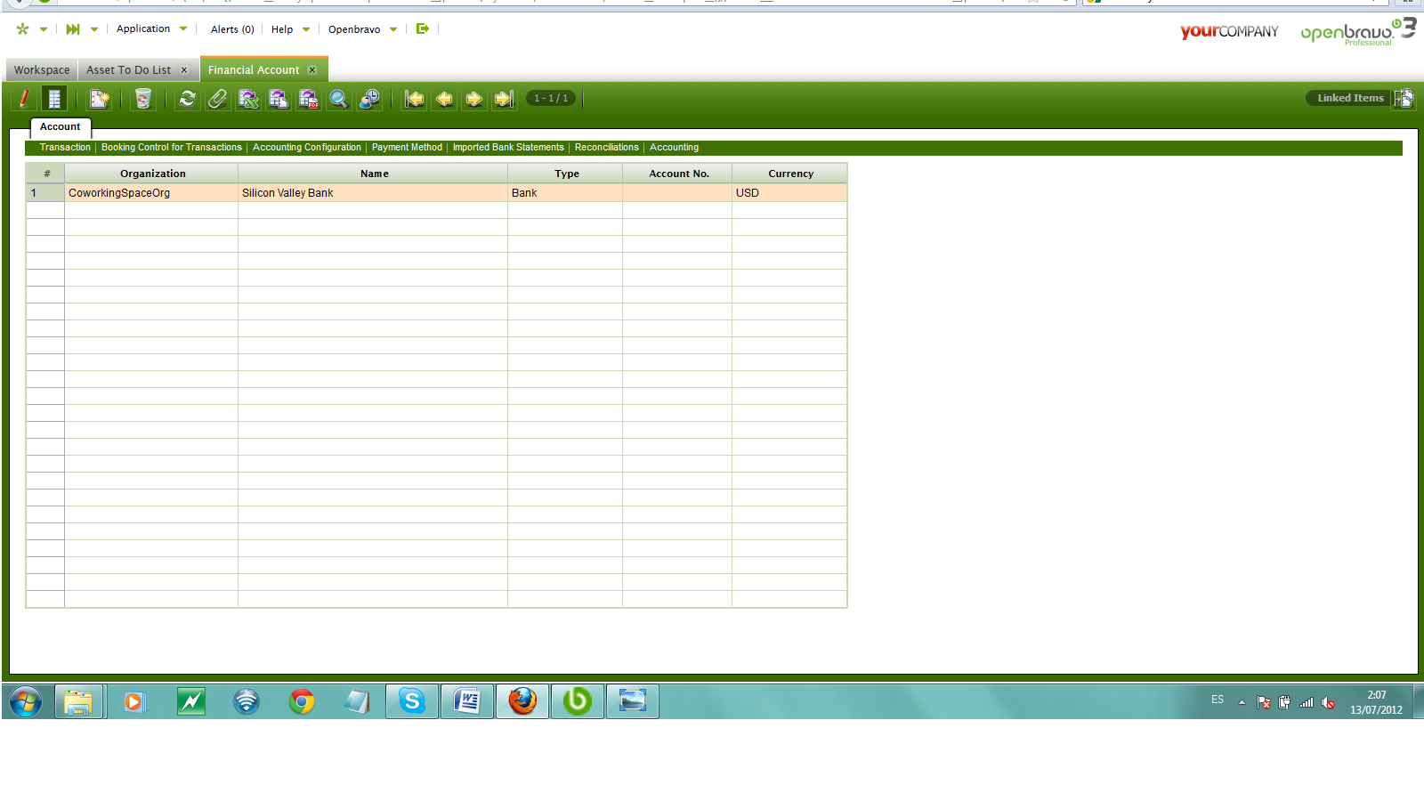
Task: Open the Application menu
Action: pos(152,28)
